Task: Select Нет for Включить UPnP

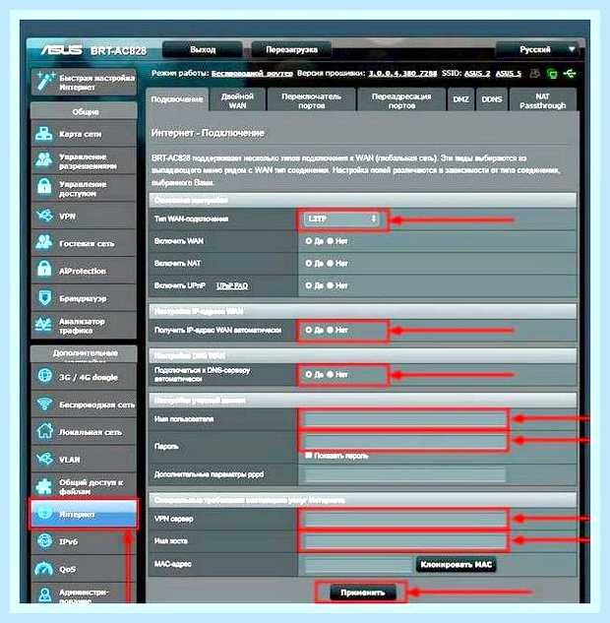Action: tap(330, 285)
